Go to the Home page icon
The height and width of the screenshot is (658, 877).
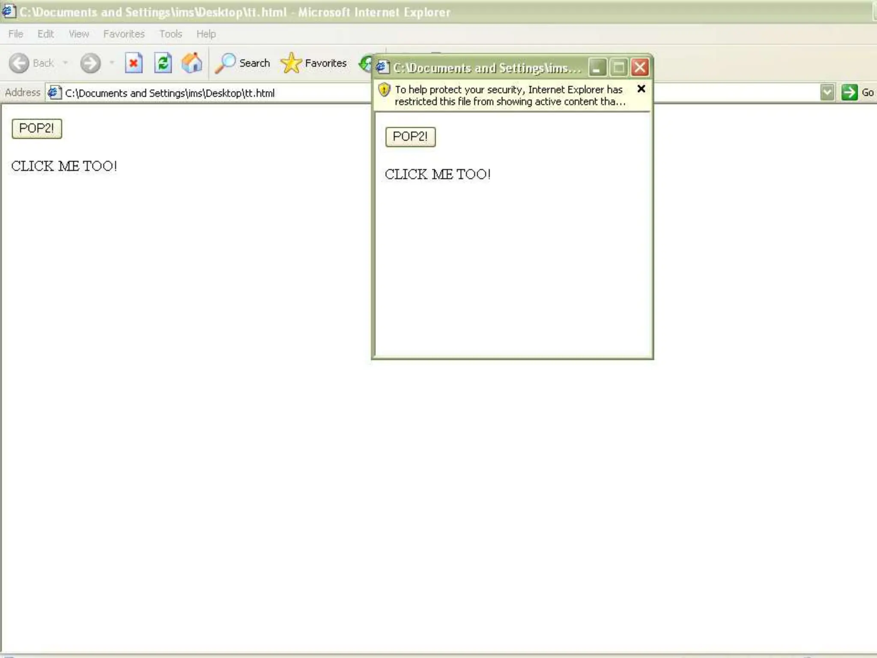coord(191,63)
